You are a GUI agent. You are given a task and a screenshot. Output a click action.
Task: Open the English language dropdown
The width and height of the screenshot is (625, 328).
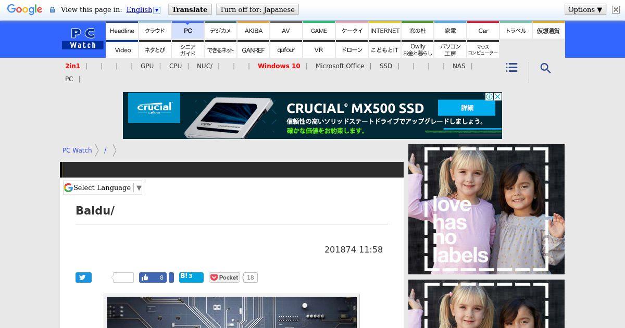(143, 9)
